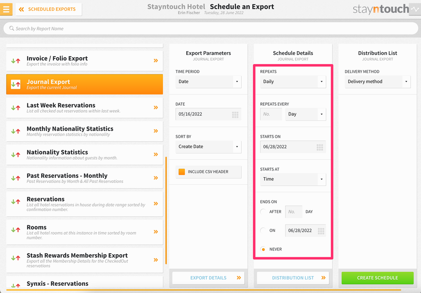
Task: Open the Rooms report chevron arrow
Action: (156, 232)
